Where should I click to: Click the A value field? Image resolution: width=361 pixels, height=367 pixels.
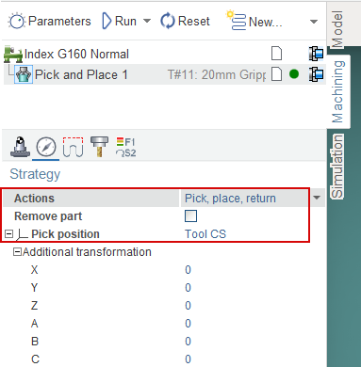click(188, 324)
